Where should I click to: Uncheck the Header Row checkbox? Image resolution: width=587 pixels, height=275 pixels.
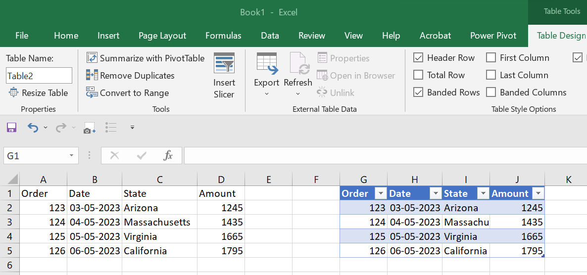tap(418, 58)
